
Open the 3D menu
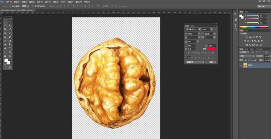click(x=63, y=2)
